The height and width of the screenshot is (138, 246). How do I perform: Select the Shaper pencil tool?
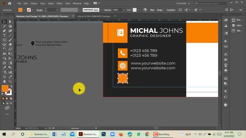tap(4, 44)
